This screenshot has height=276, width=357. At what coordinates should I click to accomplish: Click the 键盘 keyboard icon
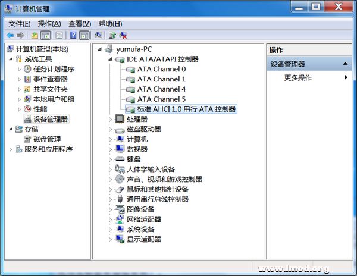tap(120, 159)
